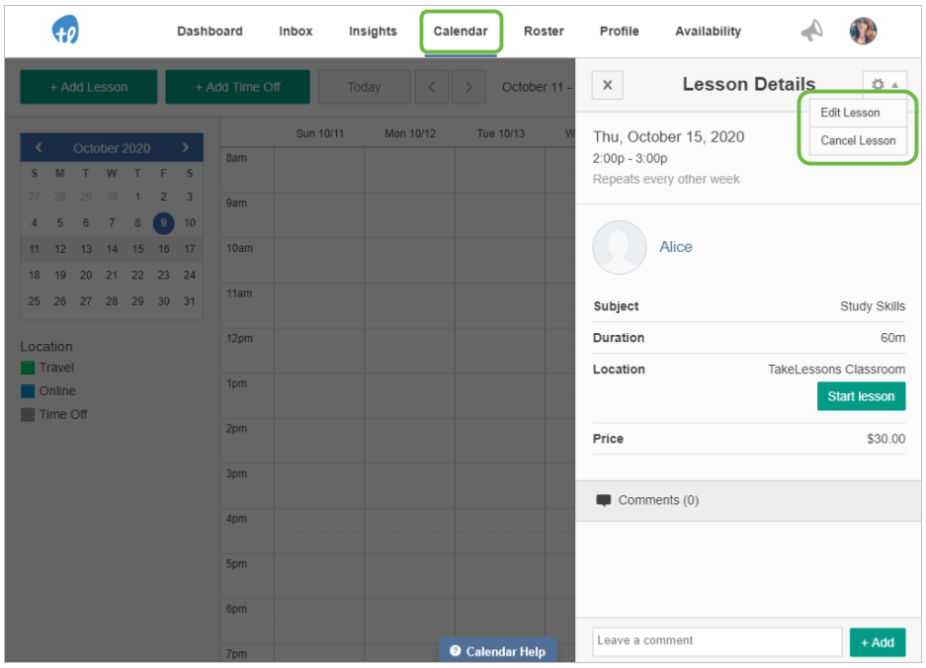Click the Start lesson button
Screen dimensions: 926x668
pos(861,396)
